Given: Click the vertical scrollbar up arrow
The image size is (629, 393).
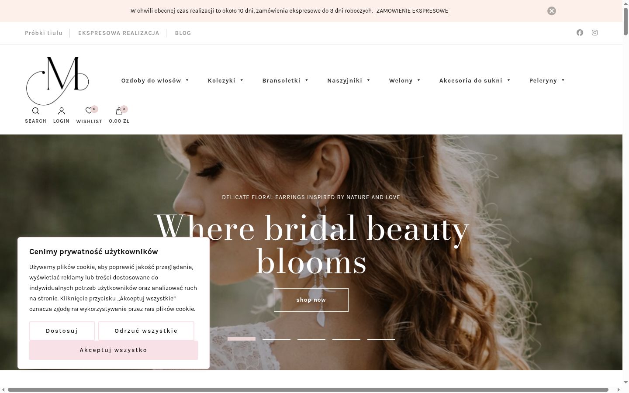Looking at the screenshot, I should (626, 3).
